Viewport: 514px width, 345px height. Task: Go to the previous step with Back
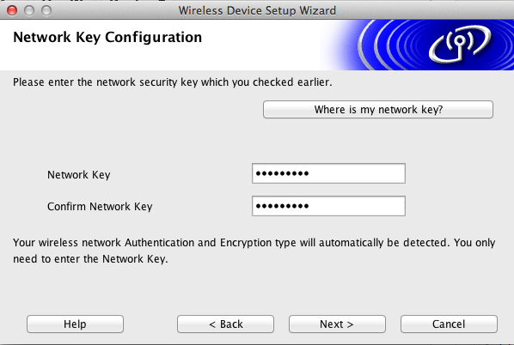[225, 324]
